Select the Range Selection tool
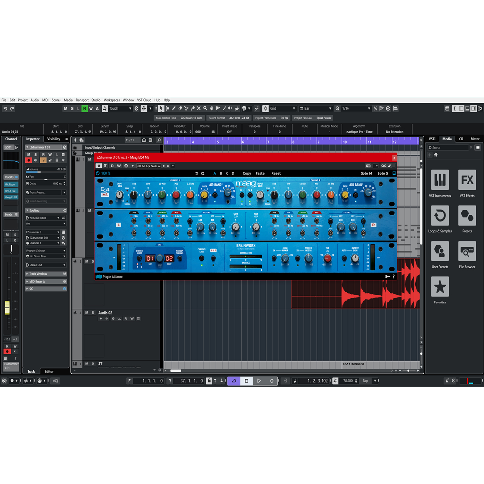Screen dimensions: 484x484 click(x=167, y=108)
